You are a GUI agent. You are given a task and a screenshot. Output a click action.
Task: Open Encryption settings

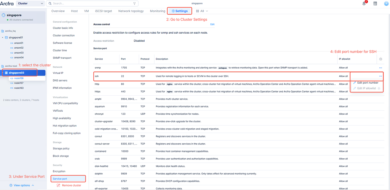pos(59,171)
